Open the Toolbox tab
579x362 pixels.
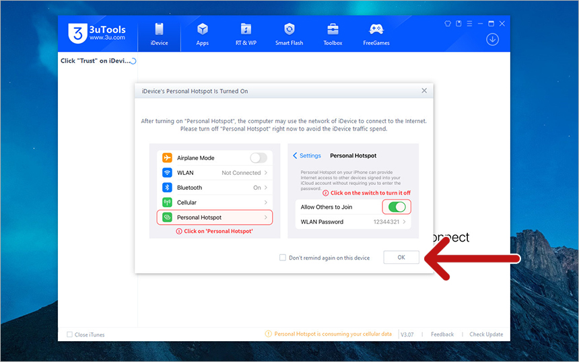(333, 34)
